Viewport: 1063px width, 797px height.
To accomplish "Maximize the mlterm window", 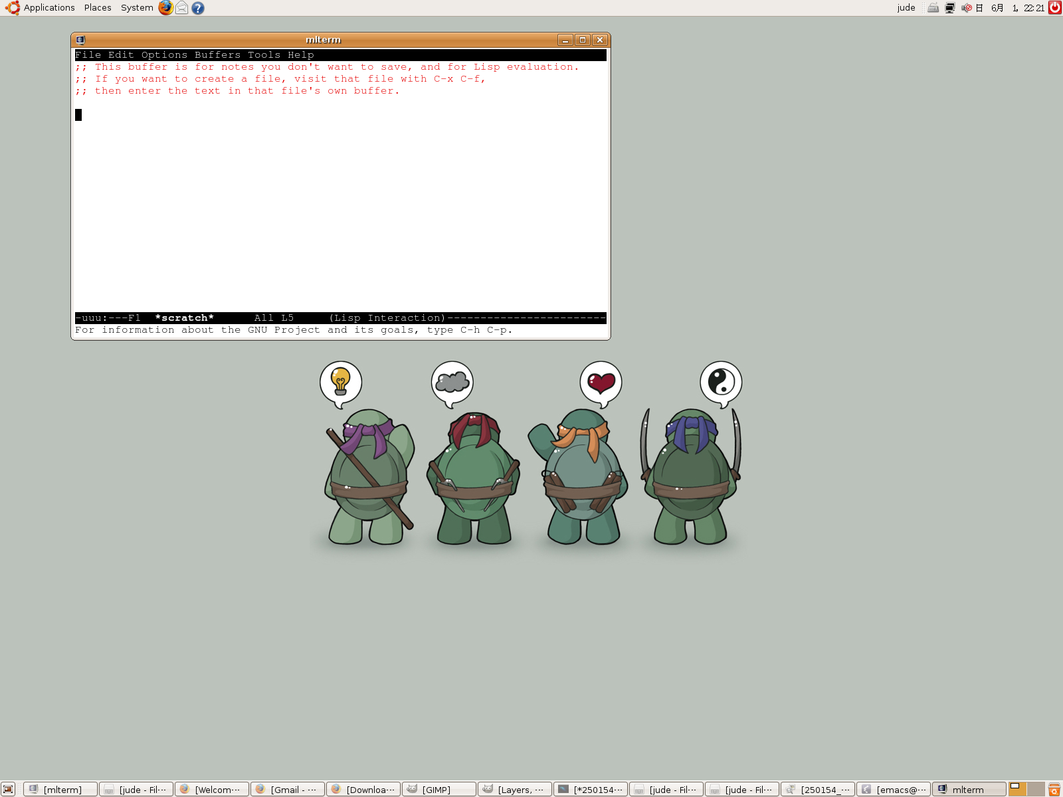I will pos(583,40).
